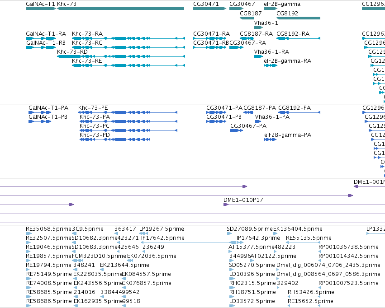Select EST SD05270.5prime
Viewport: 385px width, 308px height.
click(231, 270)
